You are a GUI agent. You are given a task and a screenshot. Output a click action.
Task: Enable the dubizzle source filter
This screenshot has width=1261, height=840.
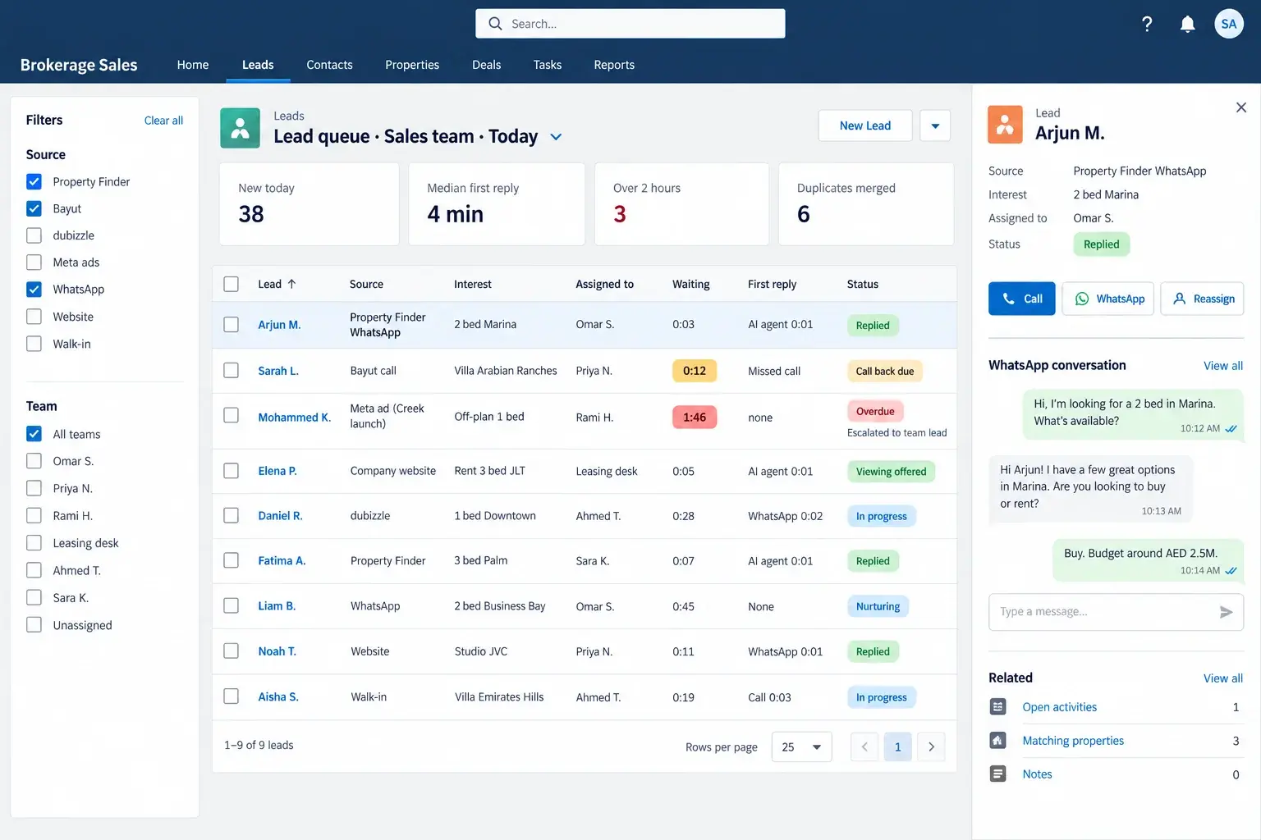coord(34,235)
